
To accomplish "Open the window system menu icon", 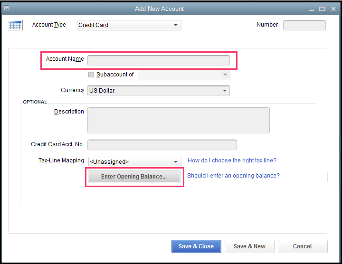I will click(6, 9).
